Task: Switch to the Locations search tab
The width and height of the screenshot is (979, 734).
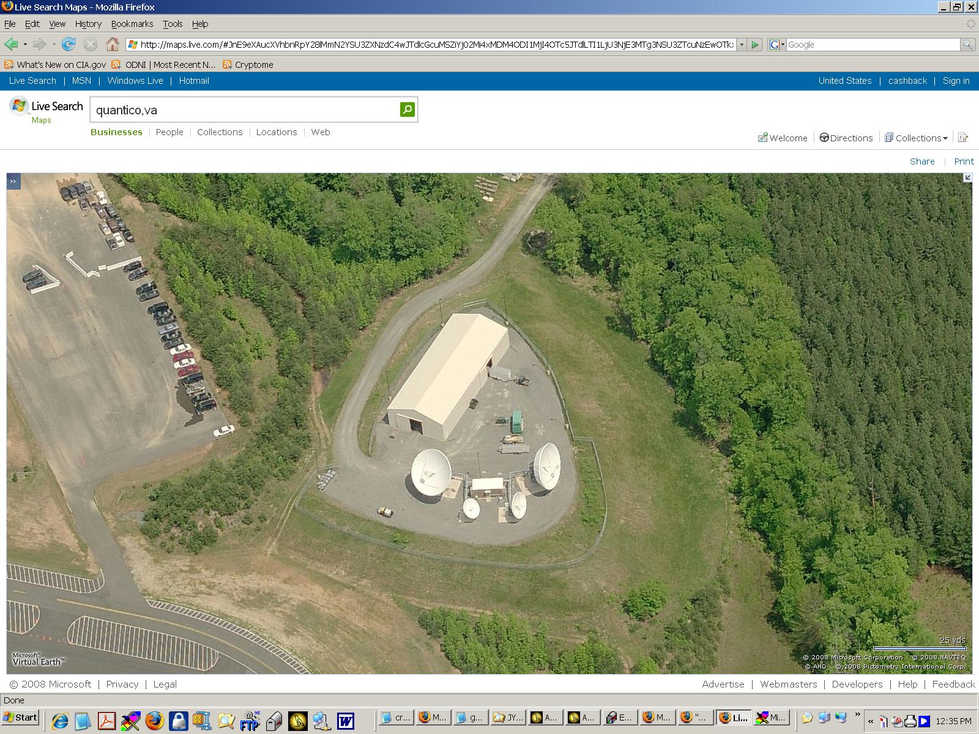Action: [x=276, y=132]
